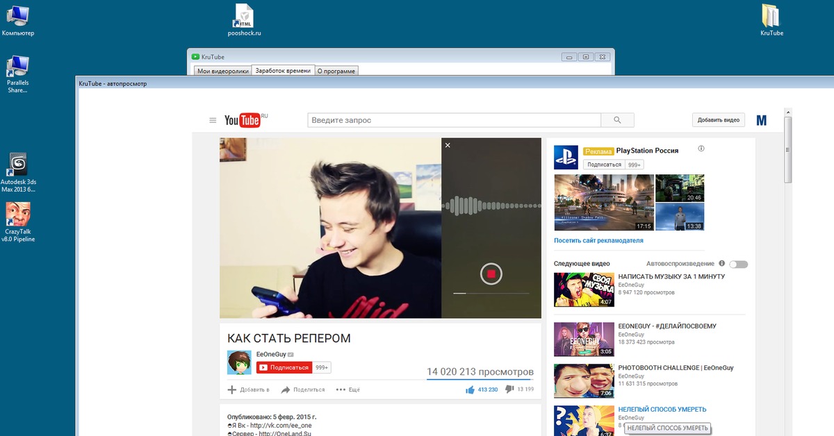
Task: Open the НАПИСАТЬ МУЗЫКУ ЗА 1 МИНУТУ thumbnail
Action: (584, 290)
